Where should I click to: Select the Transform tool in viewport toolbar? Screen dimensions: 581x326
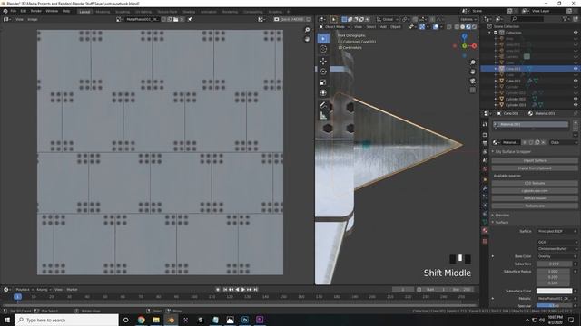(323, 93)
